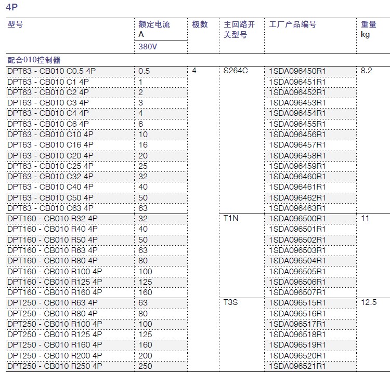Select row DPT63 - CB010 C10 4P
390x373 pixels.
point(198,135)
